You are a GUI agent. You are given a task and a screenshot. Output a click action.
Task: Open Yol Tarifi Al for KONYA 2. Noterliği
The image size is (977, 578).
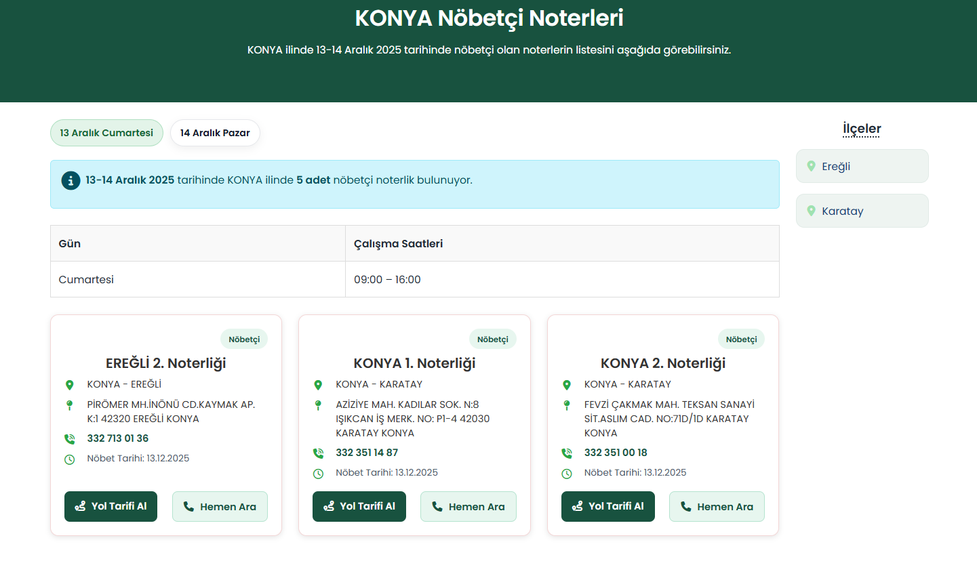pos(607,506)
